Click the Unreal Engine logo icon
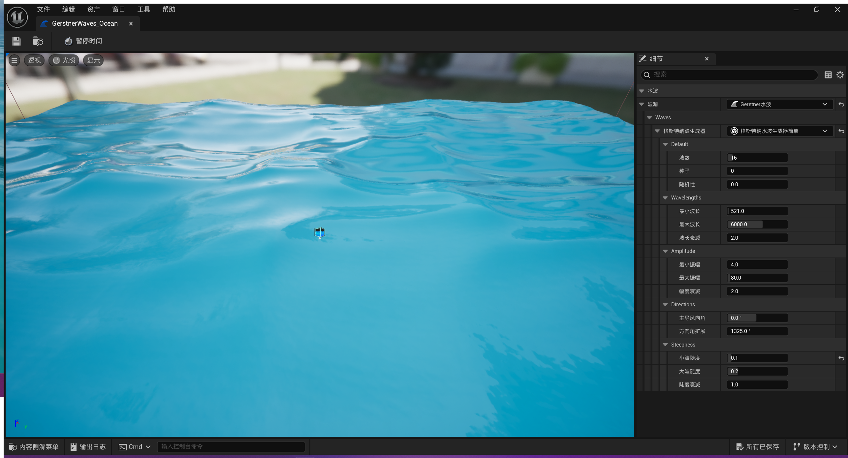This screenshot has width=848, height=458. point(17,17)
